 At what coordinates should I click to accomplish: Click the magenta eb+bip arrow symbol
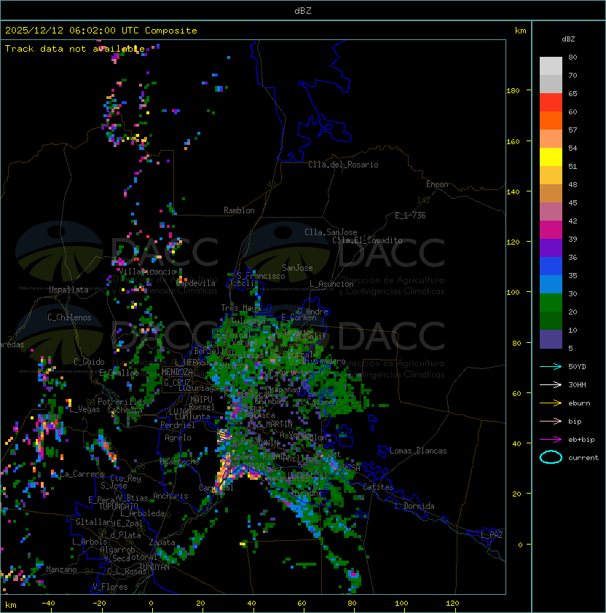[x=551, y=440]
